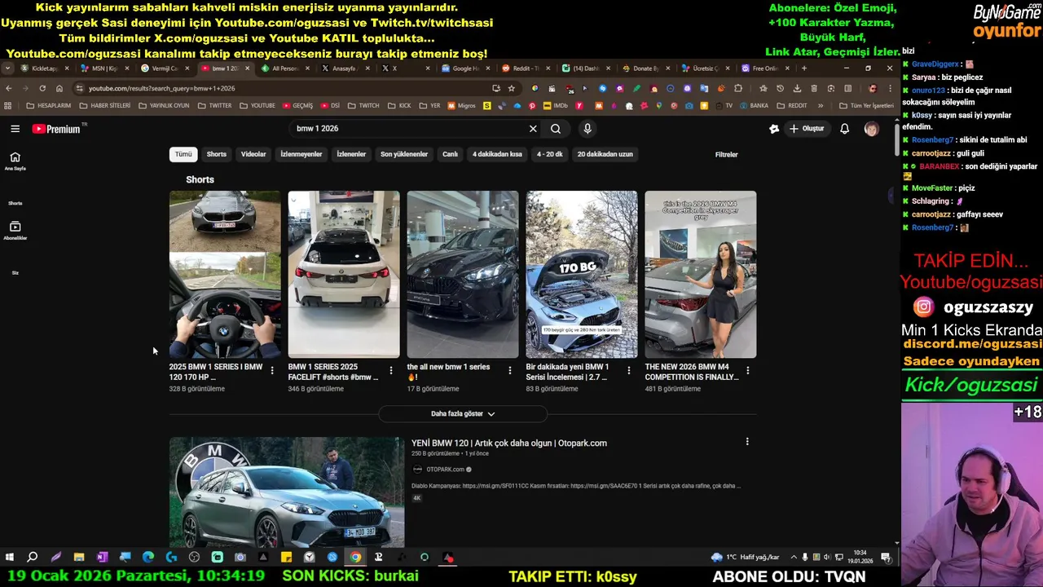
Task: Select the 4 dakikadan kısa chip
Action: (497, 154)
